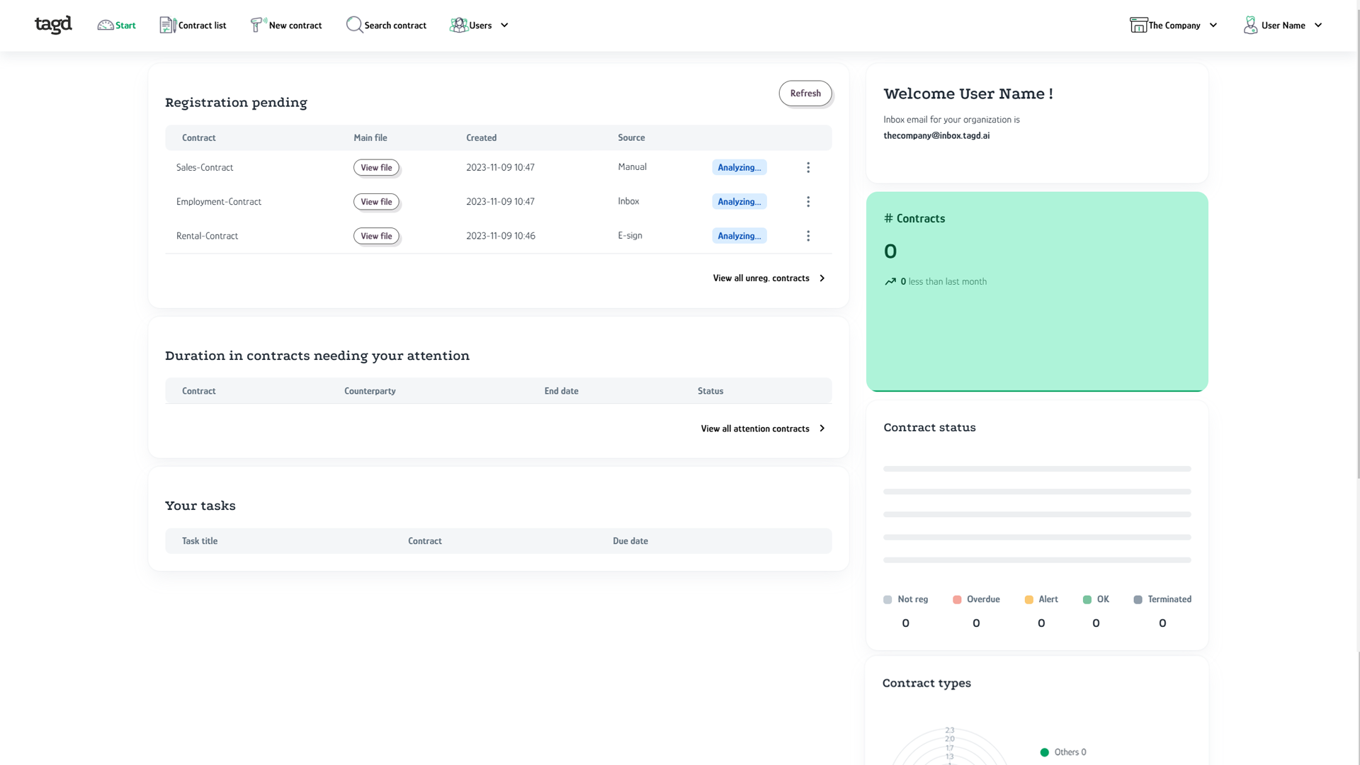
Task: Click The Company building icon
Action: click(x=1138, y=25)
